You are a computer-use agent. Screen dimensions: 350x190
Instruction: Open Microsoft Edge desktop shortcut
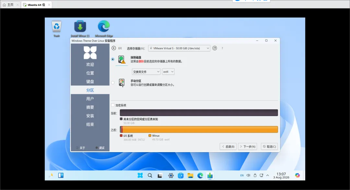104,29
